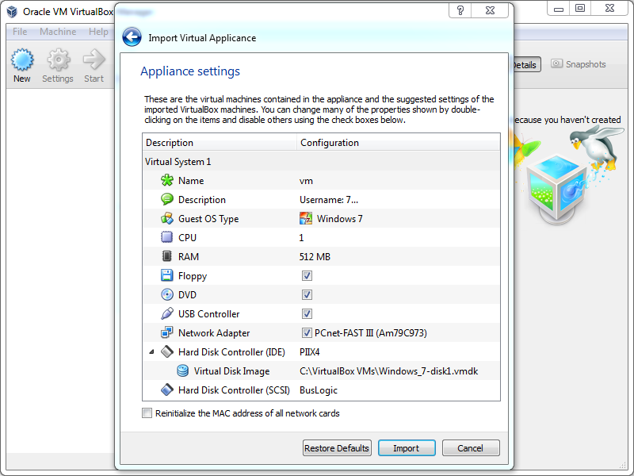Click the Virtual Disk Image icon
Image resolution: width=634 pixels, height=476 pixels.
coord(183,371)
